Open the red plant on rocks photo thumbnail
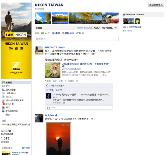 [110, 18]
